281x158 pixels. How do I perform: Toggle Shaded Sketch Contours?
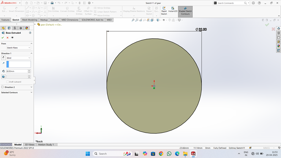tap(185, 11)
